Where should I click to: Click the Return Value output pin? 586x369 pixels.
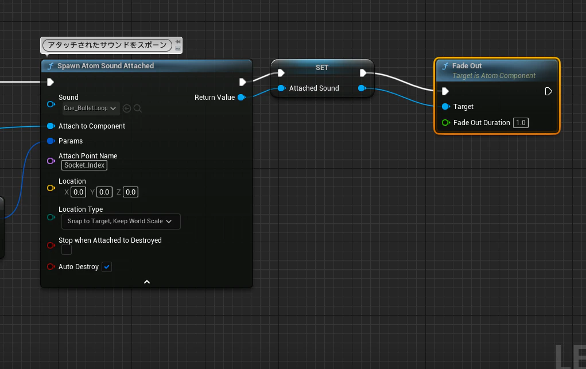pyautogui.click(x=242, y=97)
